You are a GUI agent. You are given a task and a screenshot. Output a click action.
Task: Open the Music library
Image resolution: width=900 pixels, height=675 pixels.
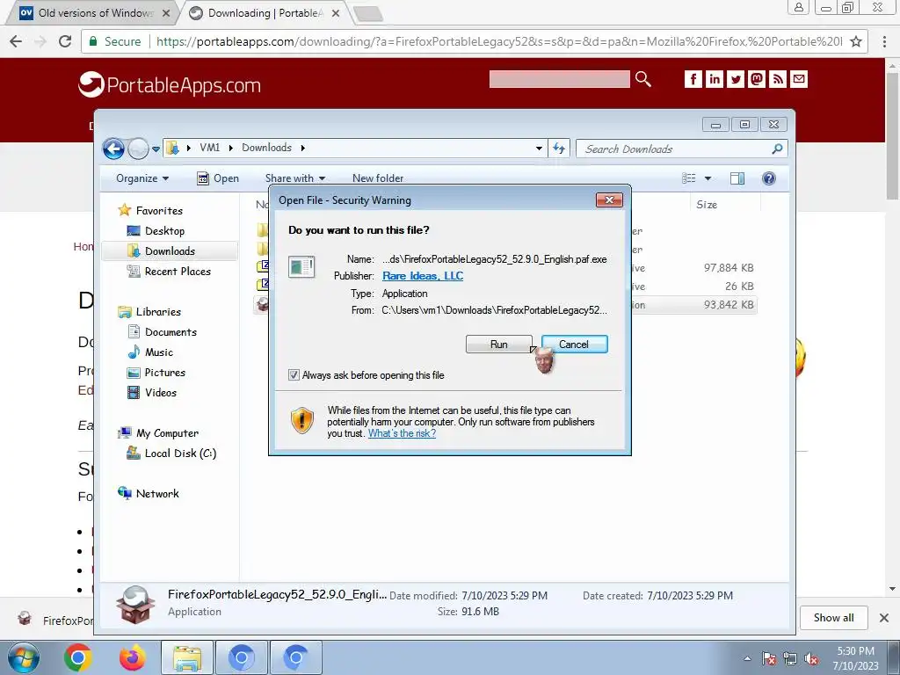(x=158, y=352)
